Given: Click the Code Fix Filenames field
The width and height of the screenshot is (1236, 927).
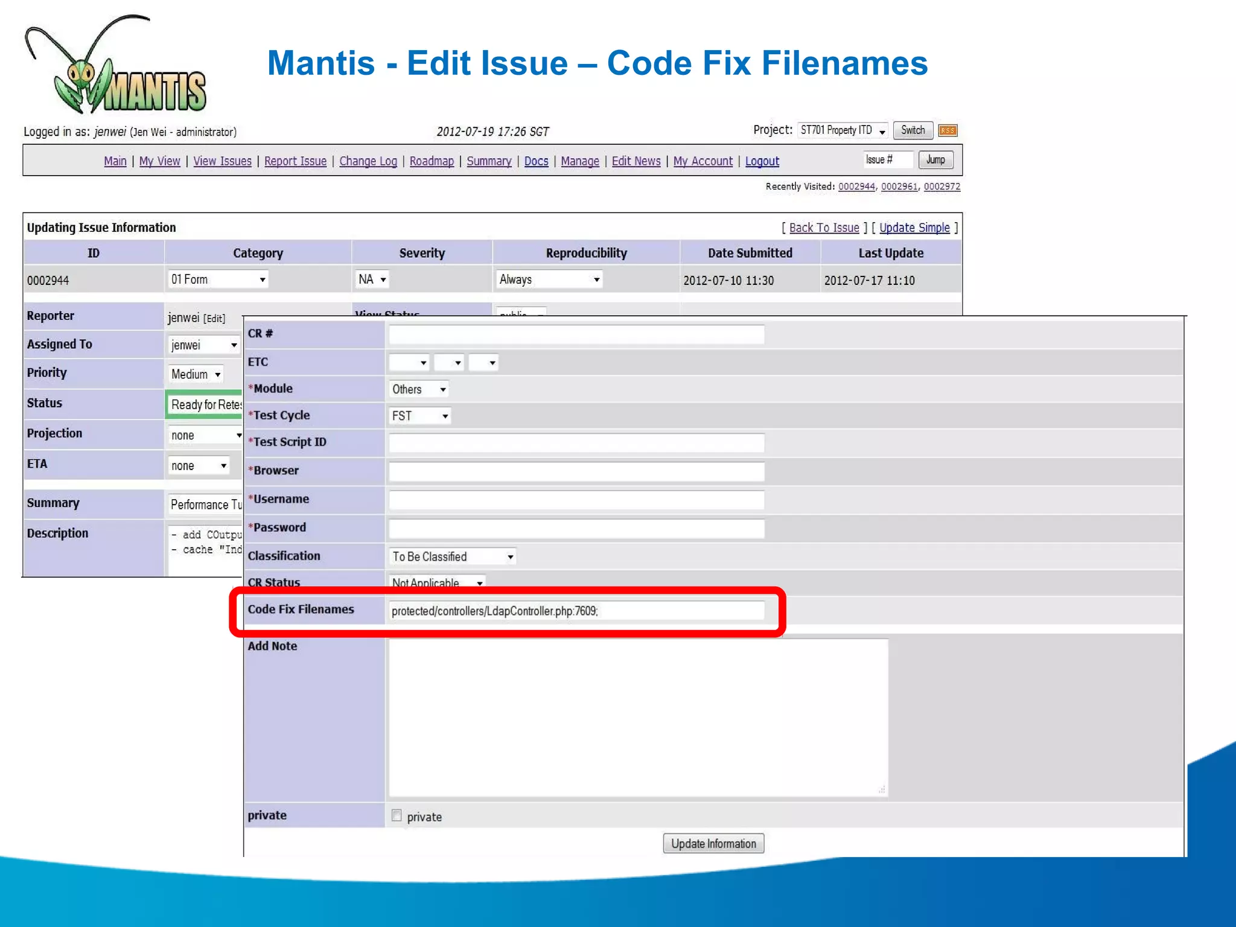Looking at the screenshot, I should pyautogui.click(x=576, y=610).
